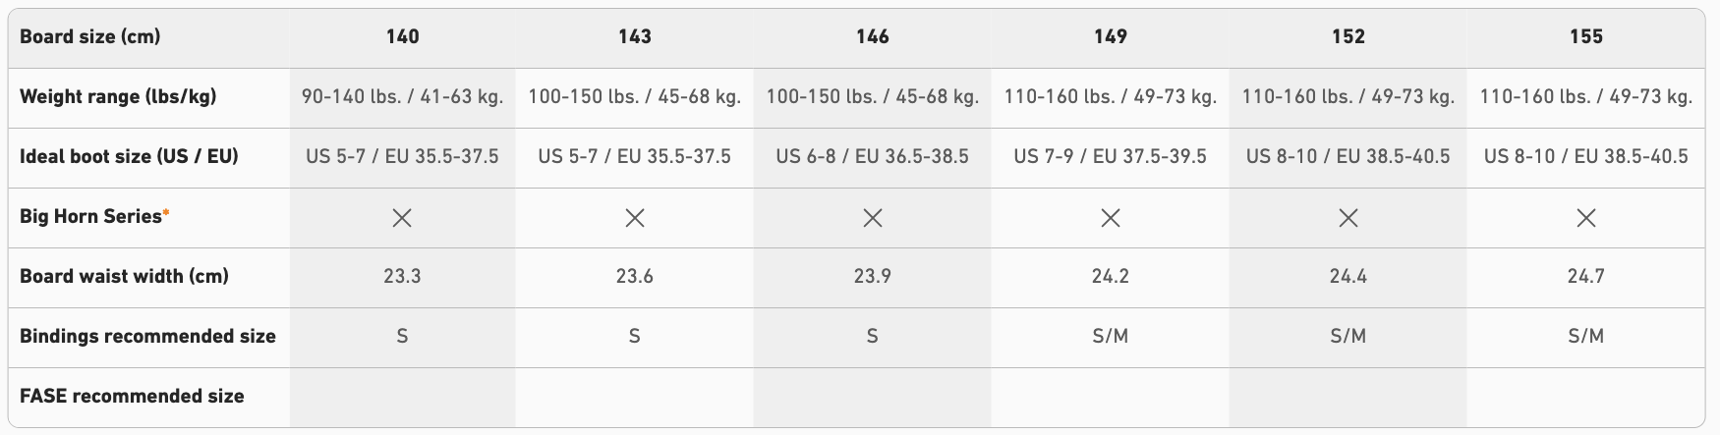Click the X mark under board size 146
The width and height of the screenshot is (1720, 435).
[873, 217]
